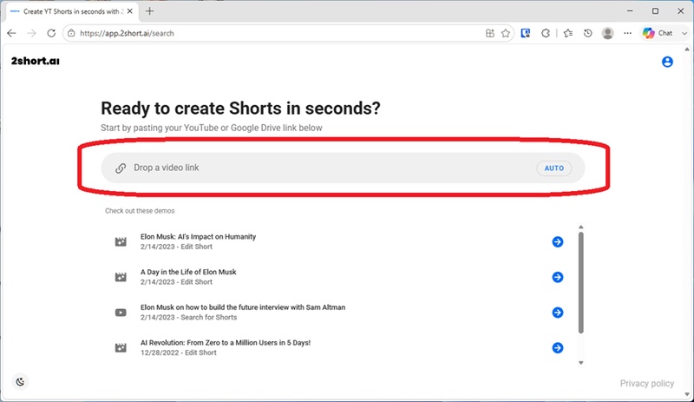Click the Check out these demos label
694x402 pixels.
(140, 211)
